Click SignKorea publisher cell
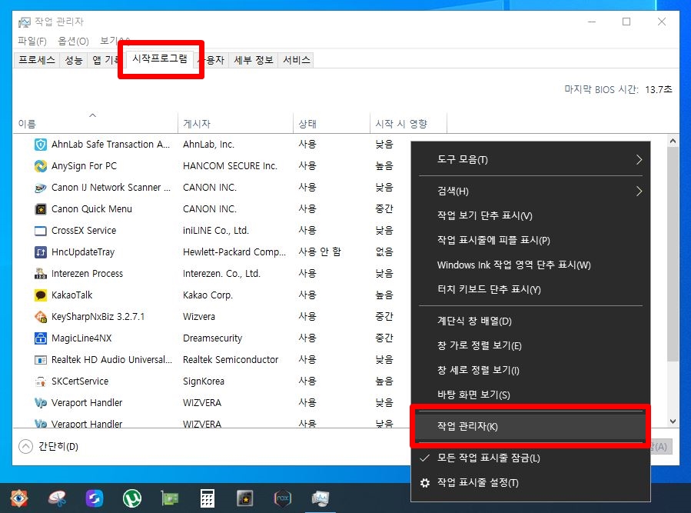 click(x=203, y=381)
